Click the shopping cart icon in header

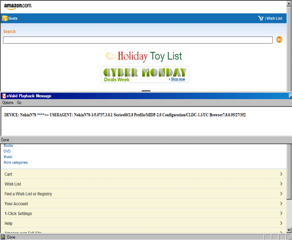pyautogui.click(x=261, y=18)
